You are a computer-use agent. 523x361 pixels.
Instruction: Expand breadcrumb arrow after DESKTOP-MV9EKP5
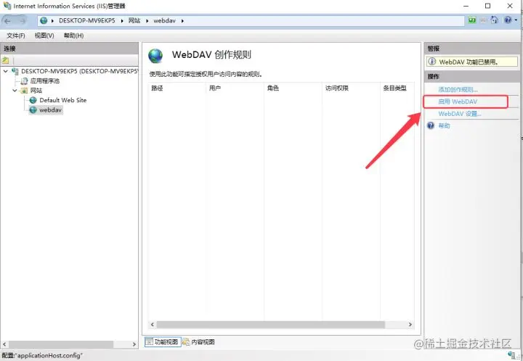(x=122, y=20)
